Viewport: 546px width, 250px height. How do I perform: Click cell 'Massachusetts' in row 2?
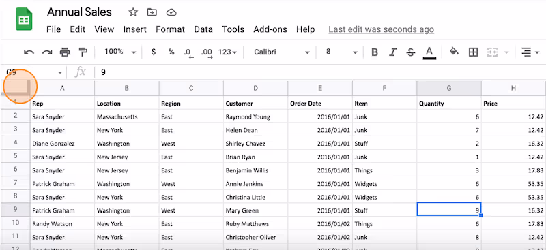point(127,117)
